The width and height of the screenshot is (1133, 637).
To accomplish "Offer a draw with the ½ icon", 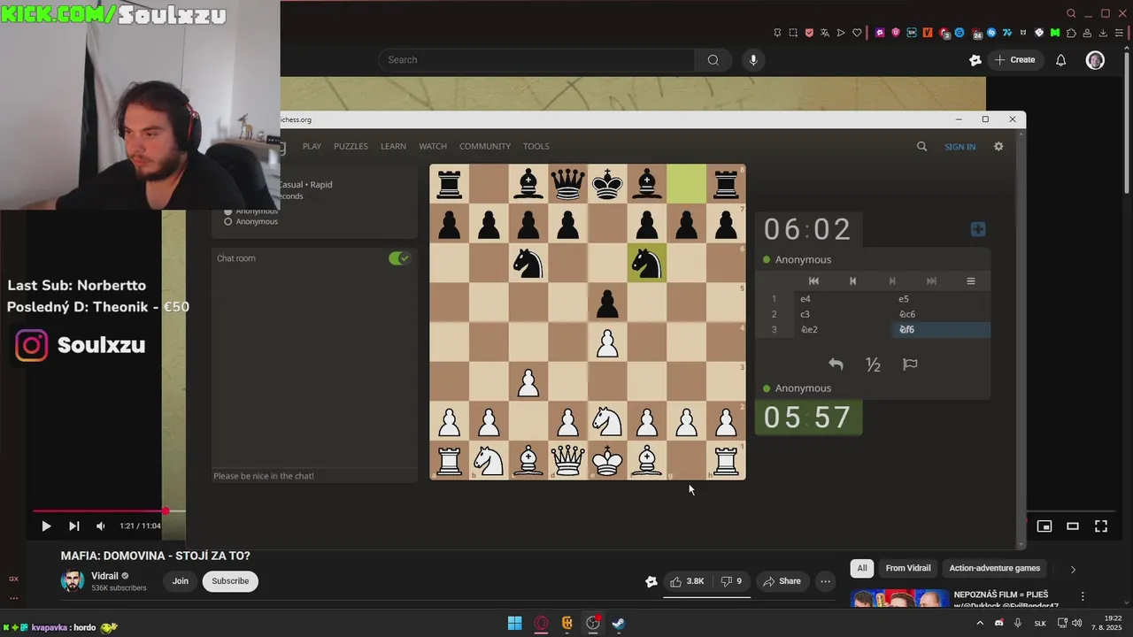I will pos(873,365).
